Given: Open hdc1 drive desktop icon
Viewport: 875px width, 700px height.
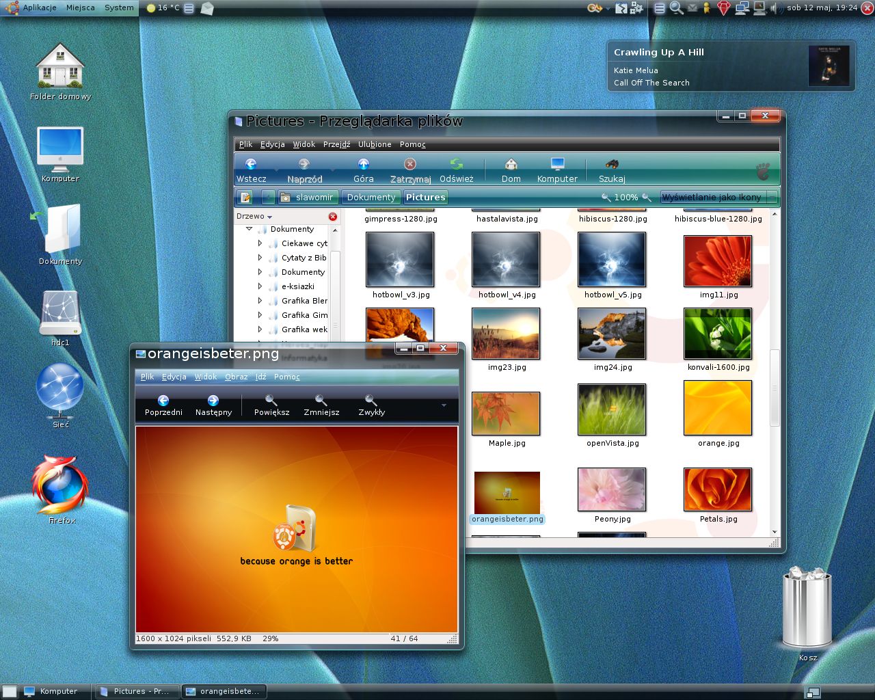Looking at the screenshot, I should click(x=60, y=313).
